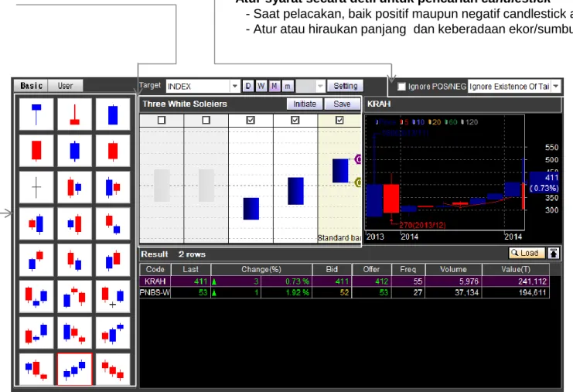
Task: Sort by the Value(T) column header
Action: coord(516,270)
